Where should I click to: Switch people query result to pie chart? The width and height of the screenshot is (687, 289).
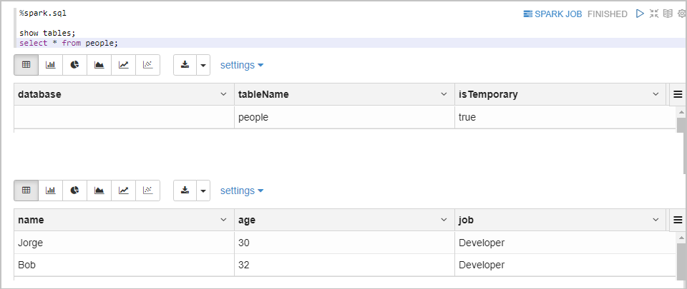pos(75,191)
